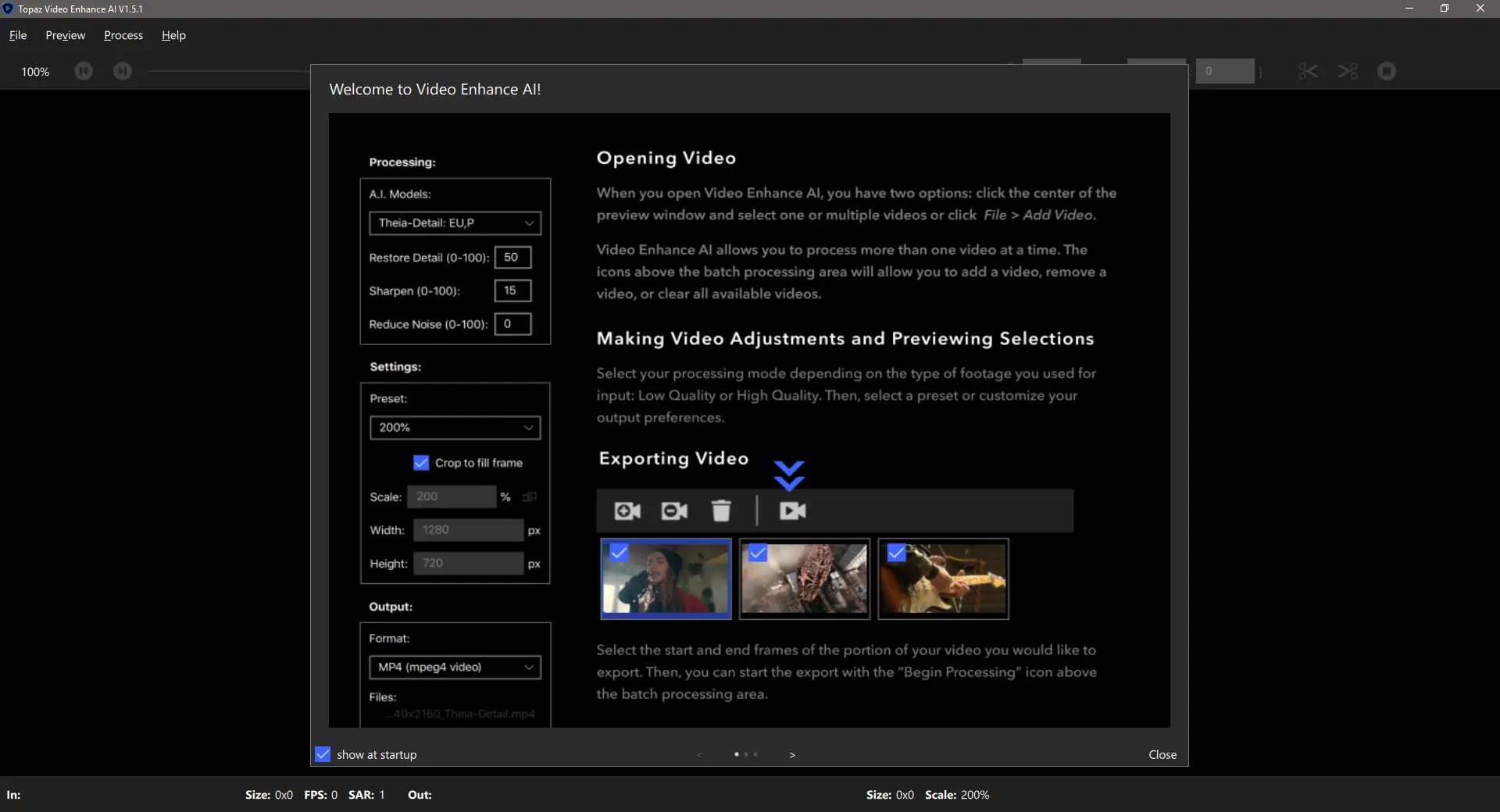Click the remove video camera icon
The image size is (1500, 812).
point(674,511)
